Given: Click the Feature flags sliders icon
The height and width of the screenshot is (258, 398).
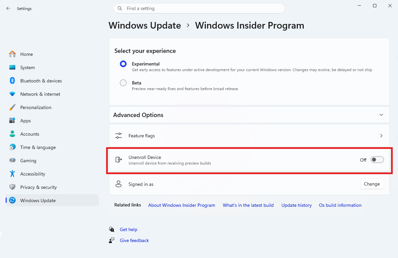Looking at the screenshot, I should [x=119, y=136].
